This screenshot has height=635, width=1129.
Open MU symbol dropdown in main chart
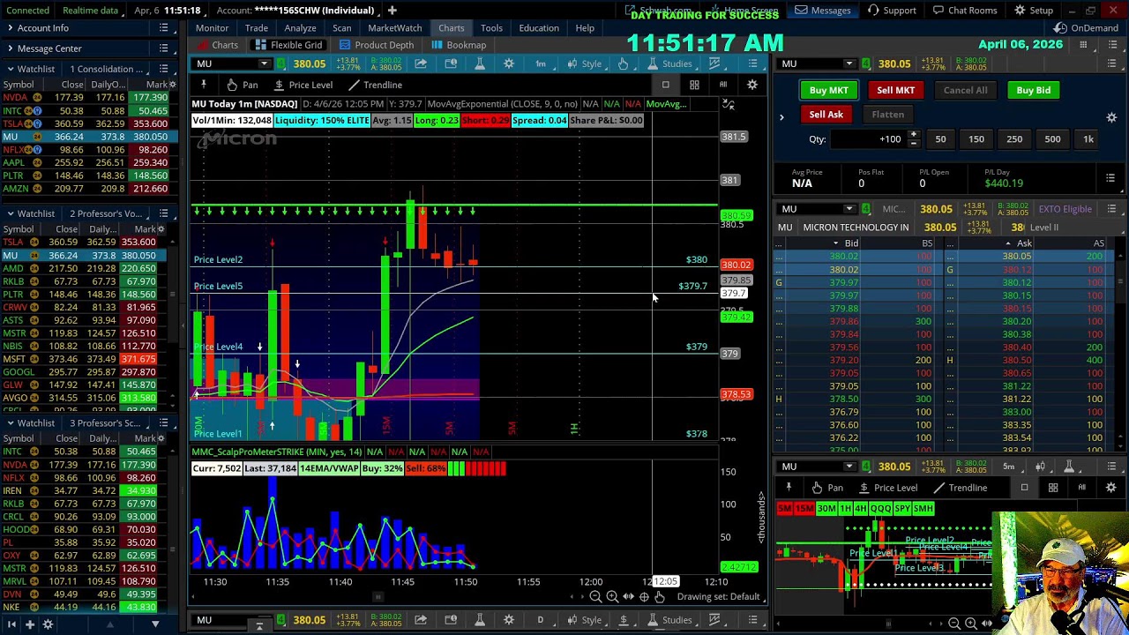264,63
